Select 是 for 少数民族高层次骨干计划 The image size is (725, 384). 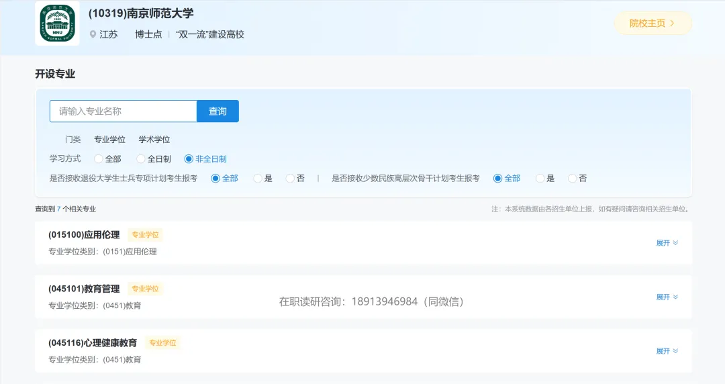pos(540,179)
